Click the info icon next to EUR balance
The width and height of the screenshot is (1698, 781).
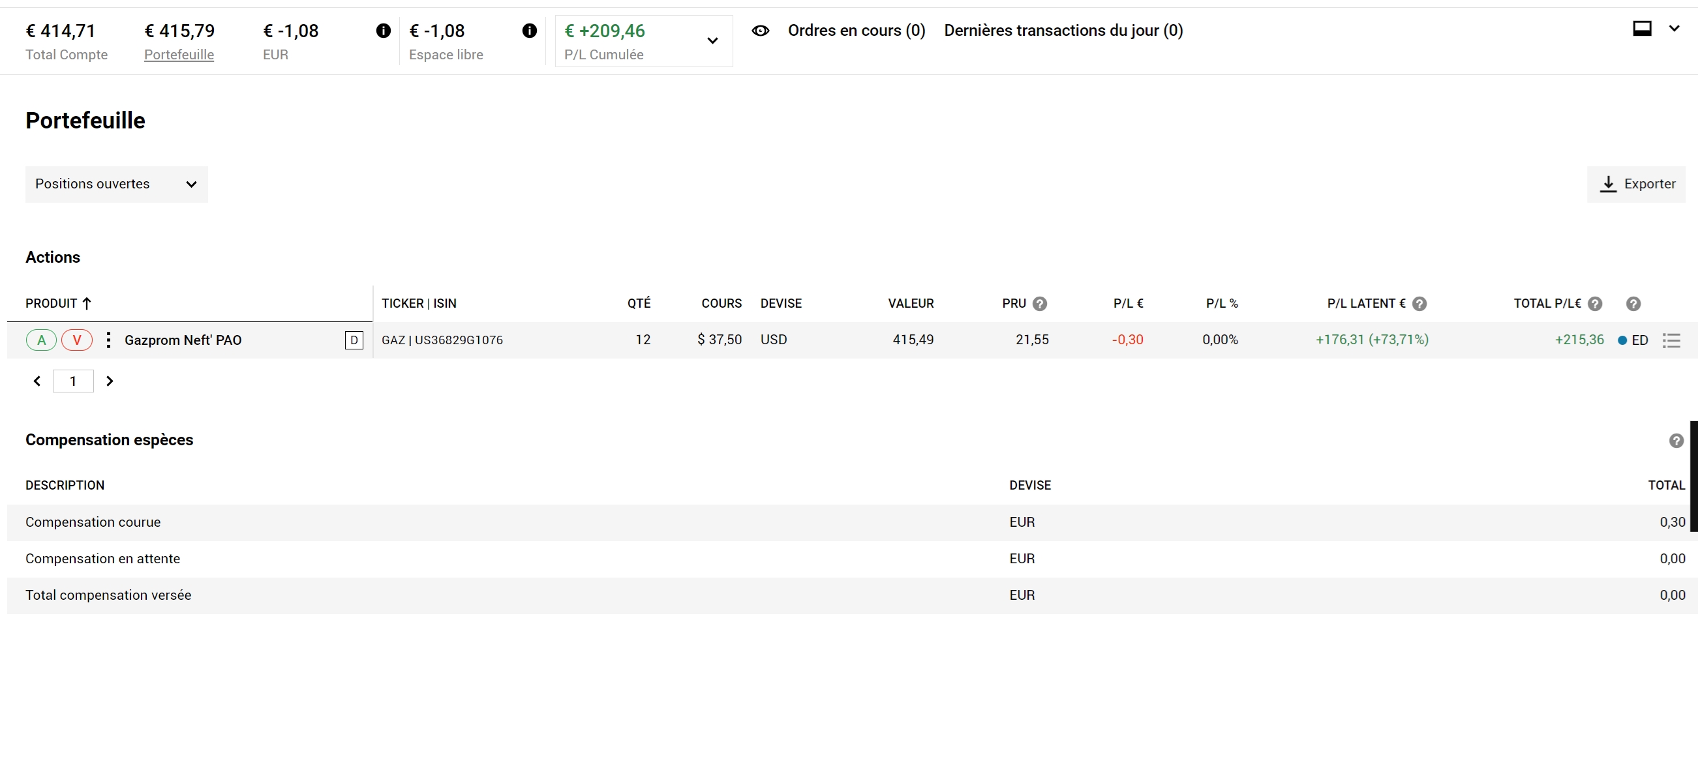point(383,30)
